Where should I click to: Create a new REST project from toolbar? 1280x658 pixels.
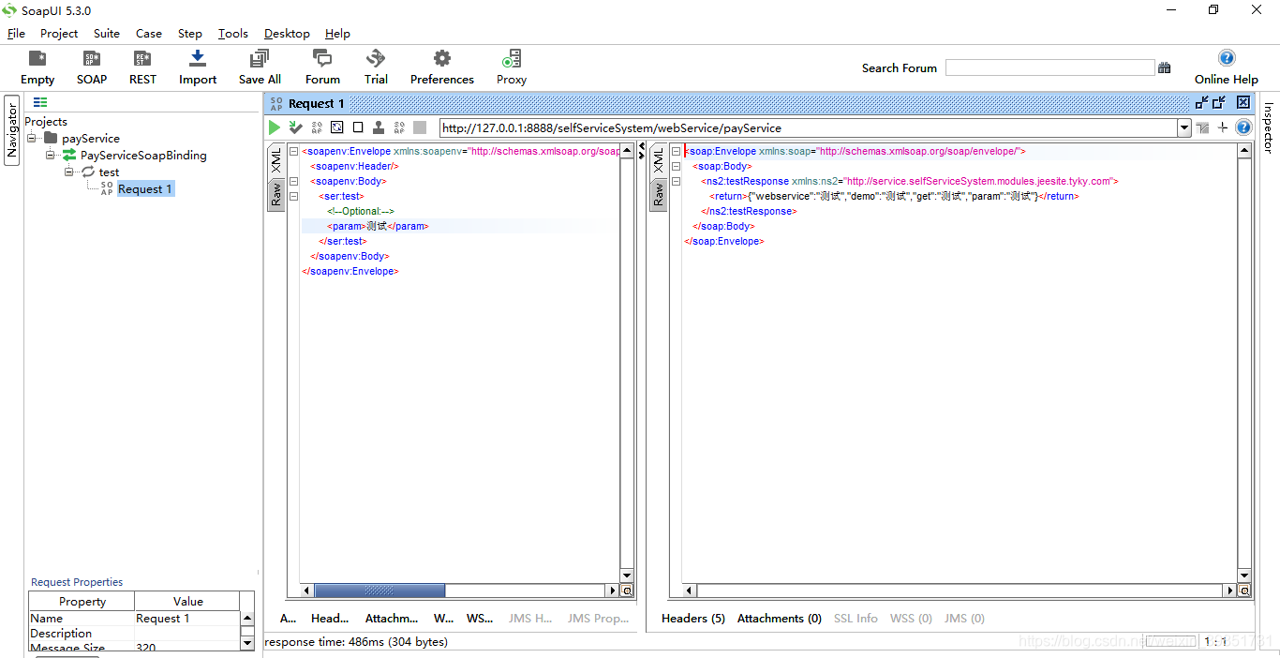142,59
